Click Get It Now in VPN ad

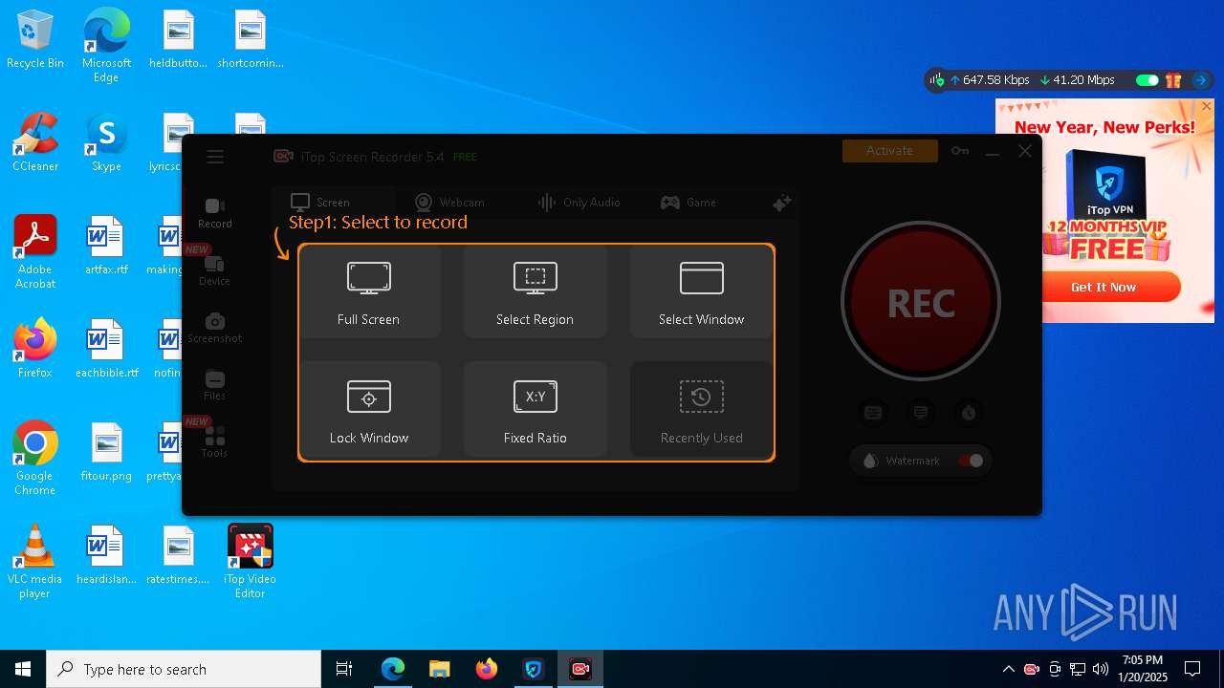(1104, 287)
